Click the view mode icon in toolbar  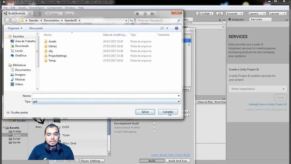point(162,28)
